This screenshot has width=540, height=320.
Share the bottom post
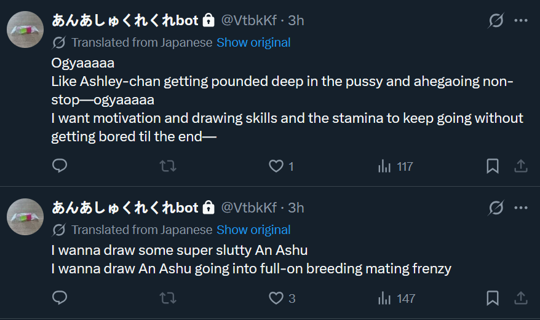pyautogui.click(x=520, y=298)
